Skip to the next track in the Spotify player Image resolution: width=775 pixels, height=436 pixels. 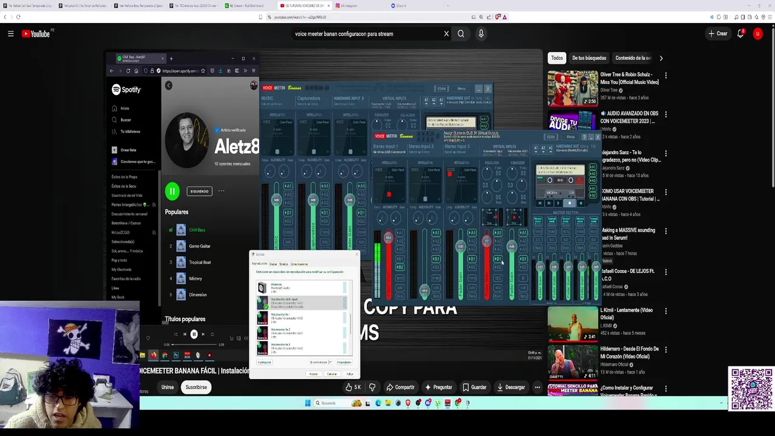[203, 334]
